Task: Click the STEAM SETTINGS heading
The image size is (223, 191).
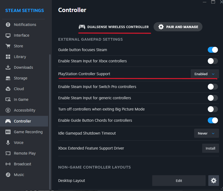Action: 25,10
